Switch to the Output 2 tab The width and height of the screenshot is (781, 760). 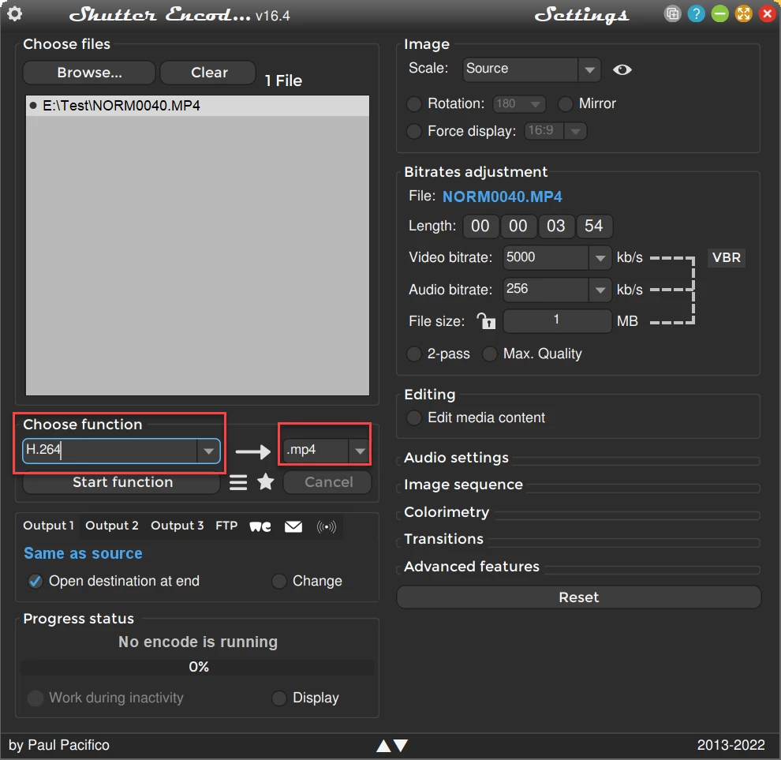111,526
